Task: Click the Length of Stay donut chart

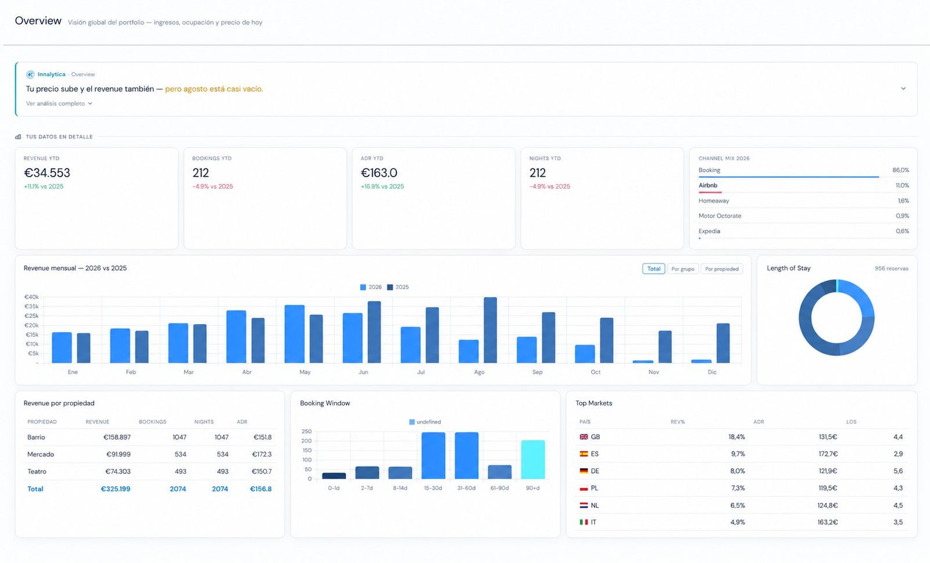Action: coord(836,318)
